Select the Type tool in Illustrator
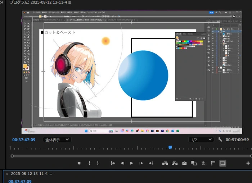252x183 pixels. pos(25,32)
